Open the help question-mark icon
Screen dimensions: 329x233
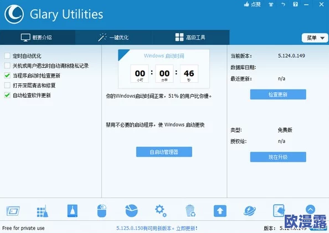pos(295,4)
